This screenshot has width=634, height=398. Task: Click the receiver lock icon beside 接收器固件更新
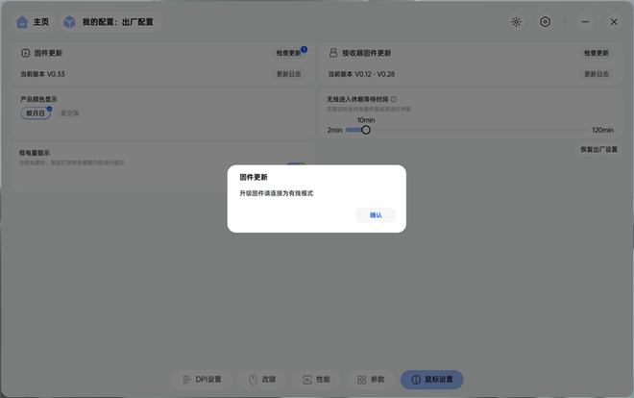(333, 53)
